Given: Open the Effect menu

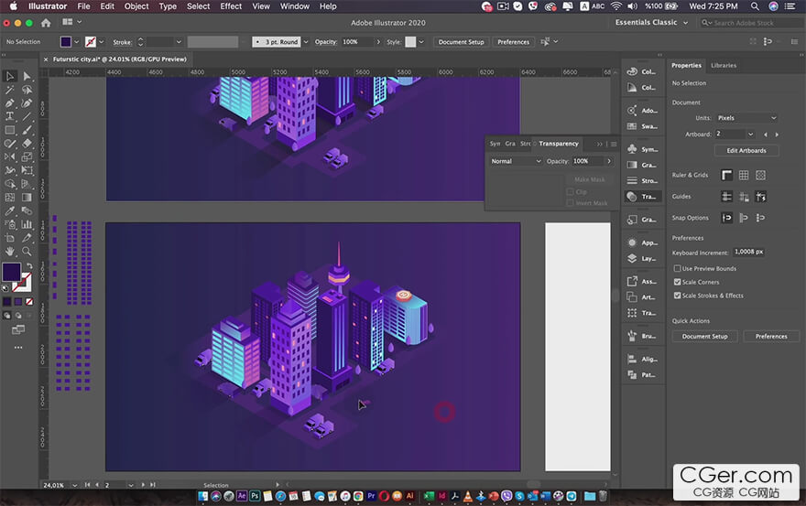Looking at the screenshot, I should click(231, 6).
